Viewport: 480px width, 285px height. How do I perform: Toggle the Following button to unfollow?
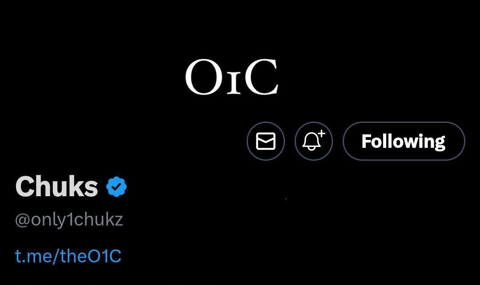click(404, 141)
